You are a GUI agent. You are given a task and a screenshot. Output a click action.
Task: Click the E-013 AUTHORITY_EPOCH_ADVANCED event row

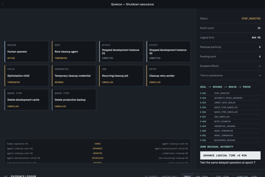pyautogui.click(x=230, y=98)
